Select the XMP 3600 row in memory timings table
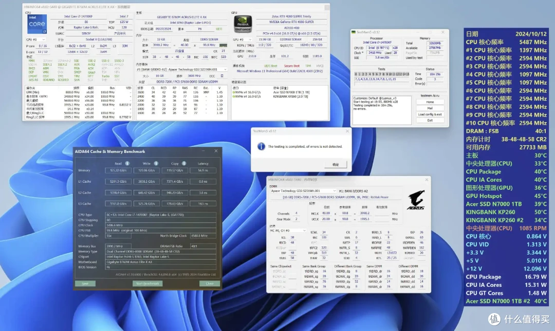 181,92
